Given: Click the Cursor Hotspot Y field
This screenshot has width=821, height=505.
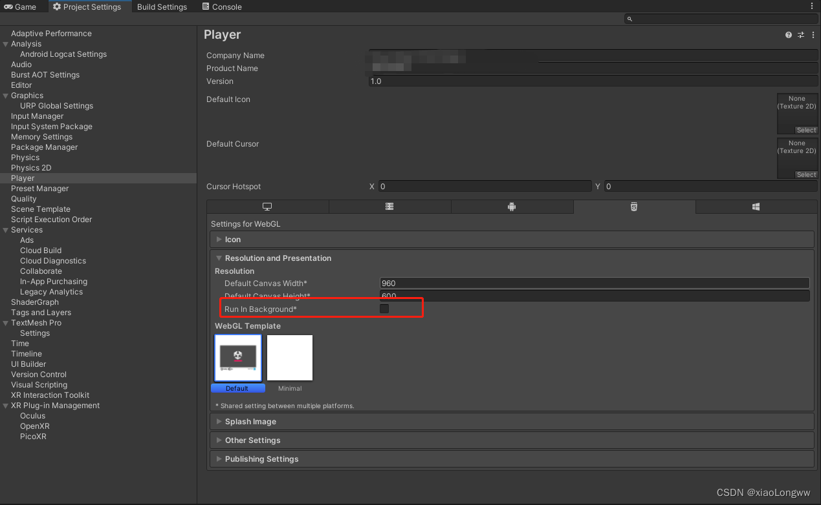Looking at the screenshot, I should coord(711,186).
